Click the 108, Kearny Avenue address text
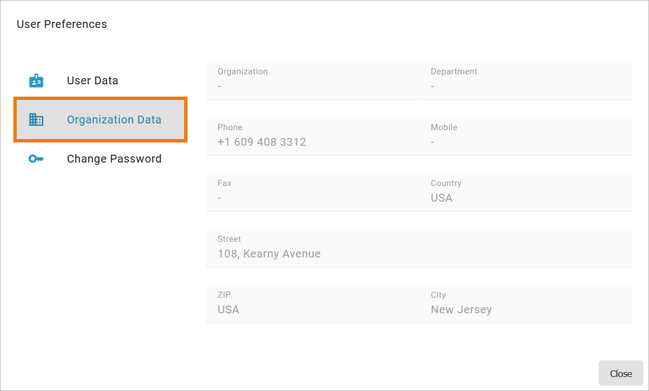The width and height of the screenshot is (649, 391). 269,254
